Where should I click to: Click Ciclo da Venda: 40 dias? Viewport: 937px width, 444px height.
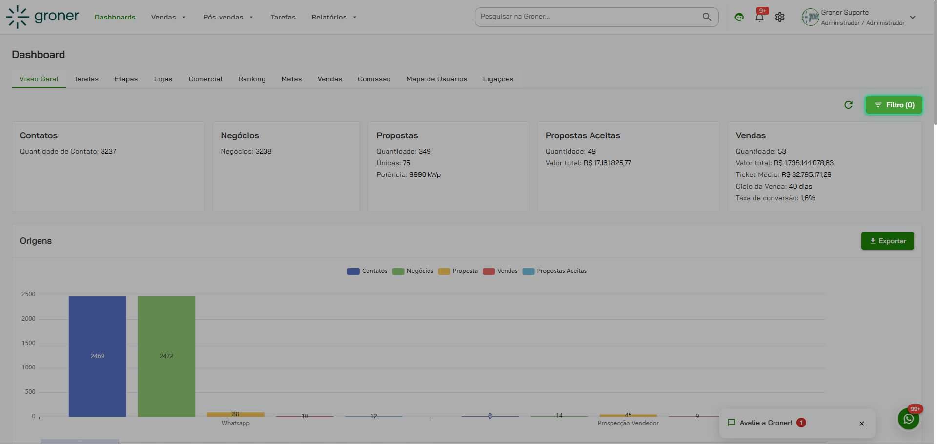tap(774, 186)
